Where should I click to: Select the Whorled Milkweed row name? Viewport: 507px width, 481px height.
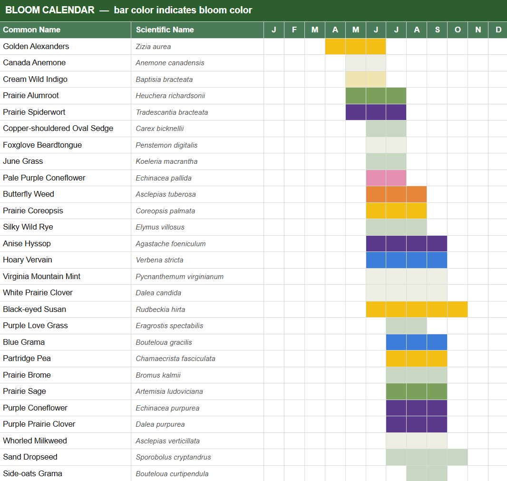tap(35, 441)
